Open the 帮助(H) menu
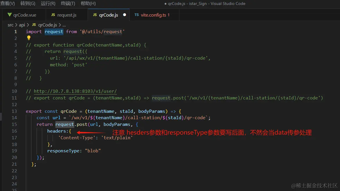Screen dimensions: 340x191 pos(88,3)
